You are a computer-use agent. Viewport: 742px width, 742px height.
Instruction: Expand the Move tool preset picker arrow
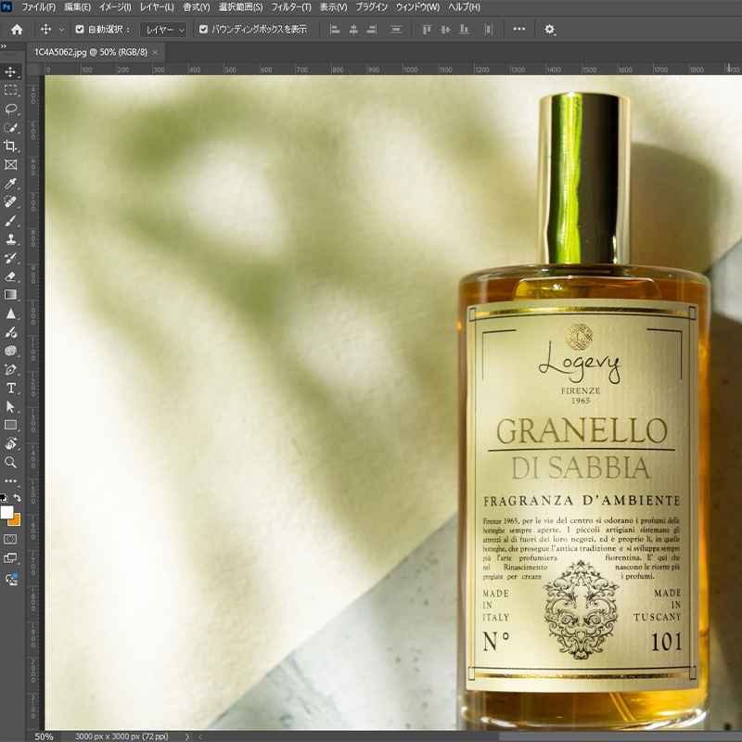point(61,30)
